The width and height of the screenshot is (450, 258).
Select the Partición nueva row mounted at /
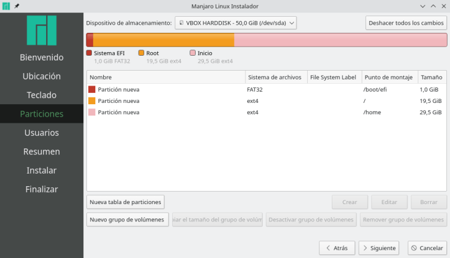pos(266,101)
